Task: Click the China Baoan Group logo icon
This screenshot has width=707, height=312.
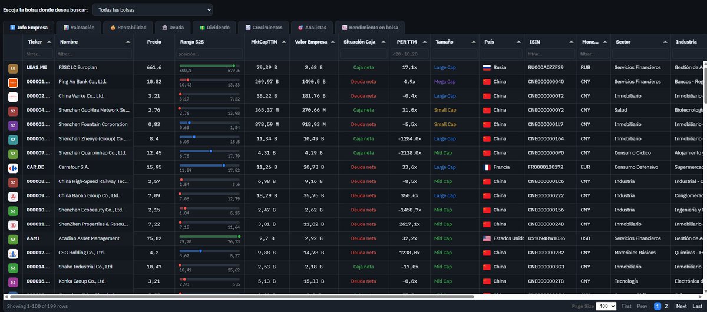Action: (x=13, y=196)
